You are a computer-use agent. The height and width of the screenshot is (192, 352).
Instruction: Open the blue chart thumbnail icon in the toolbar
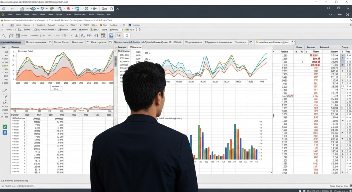111,36
